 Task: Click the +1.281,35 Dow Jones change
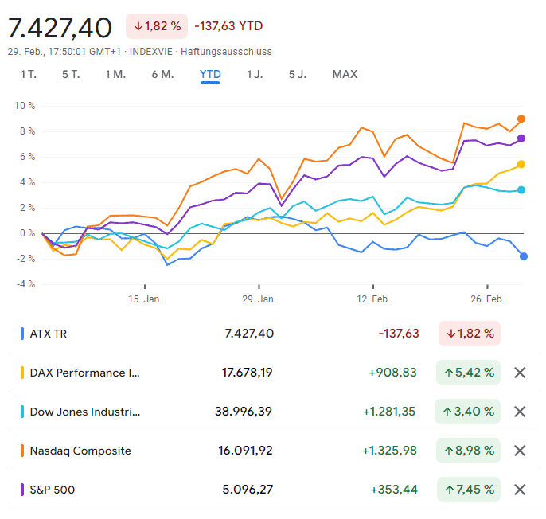point(389,412)
